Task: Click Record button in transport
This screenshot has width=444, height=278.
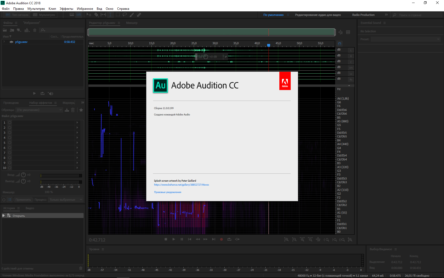Action: coord(221,239)
